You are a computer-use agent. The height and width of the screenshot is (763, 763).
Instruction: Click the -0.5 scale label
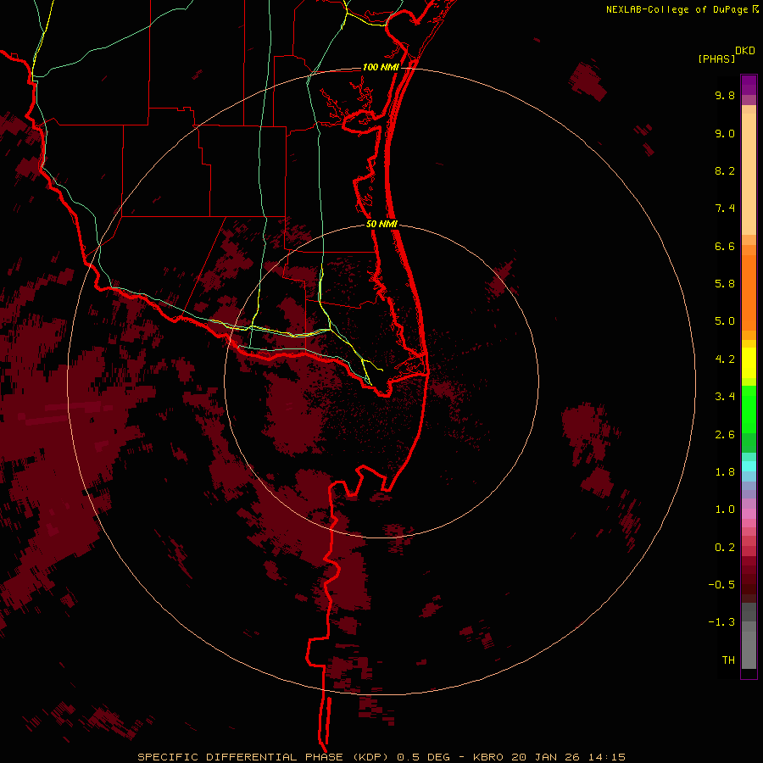pos(721,585)
